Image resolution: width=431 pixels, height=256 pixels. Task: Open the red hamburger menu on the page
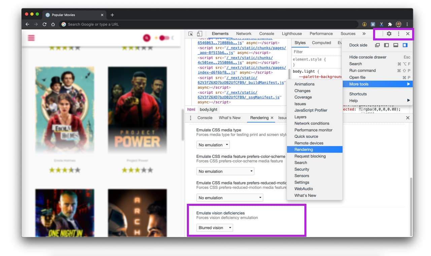[x=31, y=38]
